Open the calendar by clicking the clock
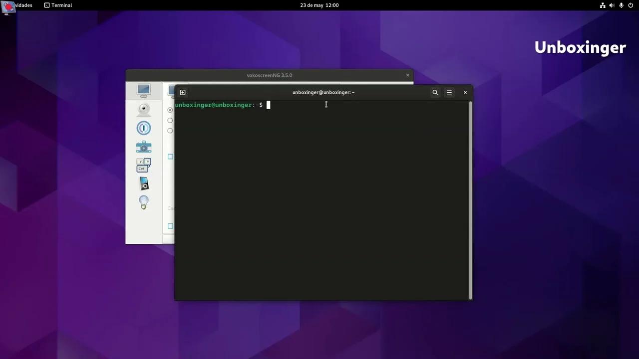This screenshot has width=639, height=359. tap(319, 5)
